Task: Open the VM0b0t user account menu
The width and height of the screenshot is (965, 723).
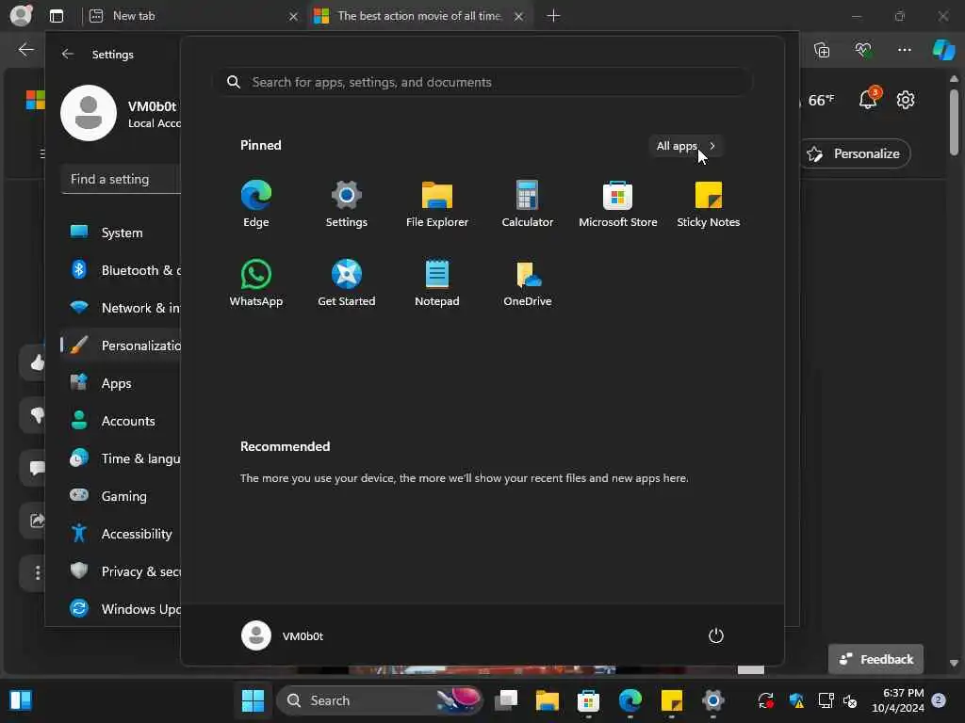Action: (283, 635)
